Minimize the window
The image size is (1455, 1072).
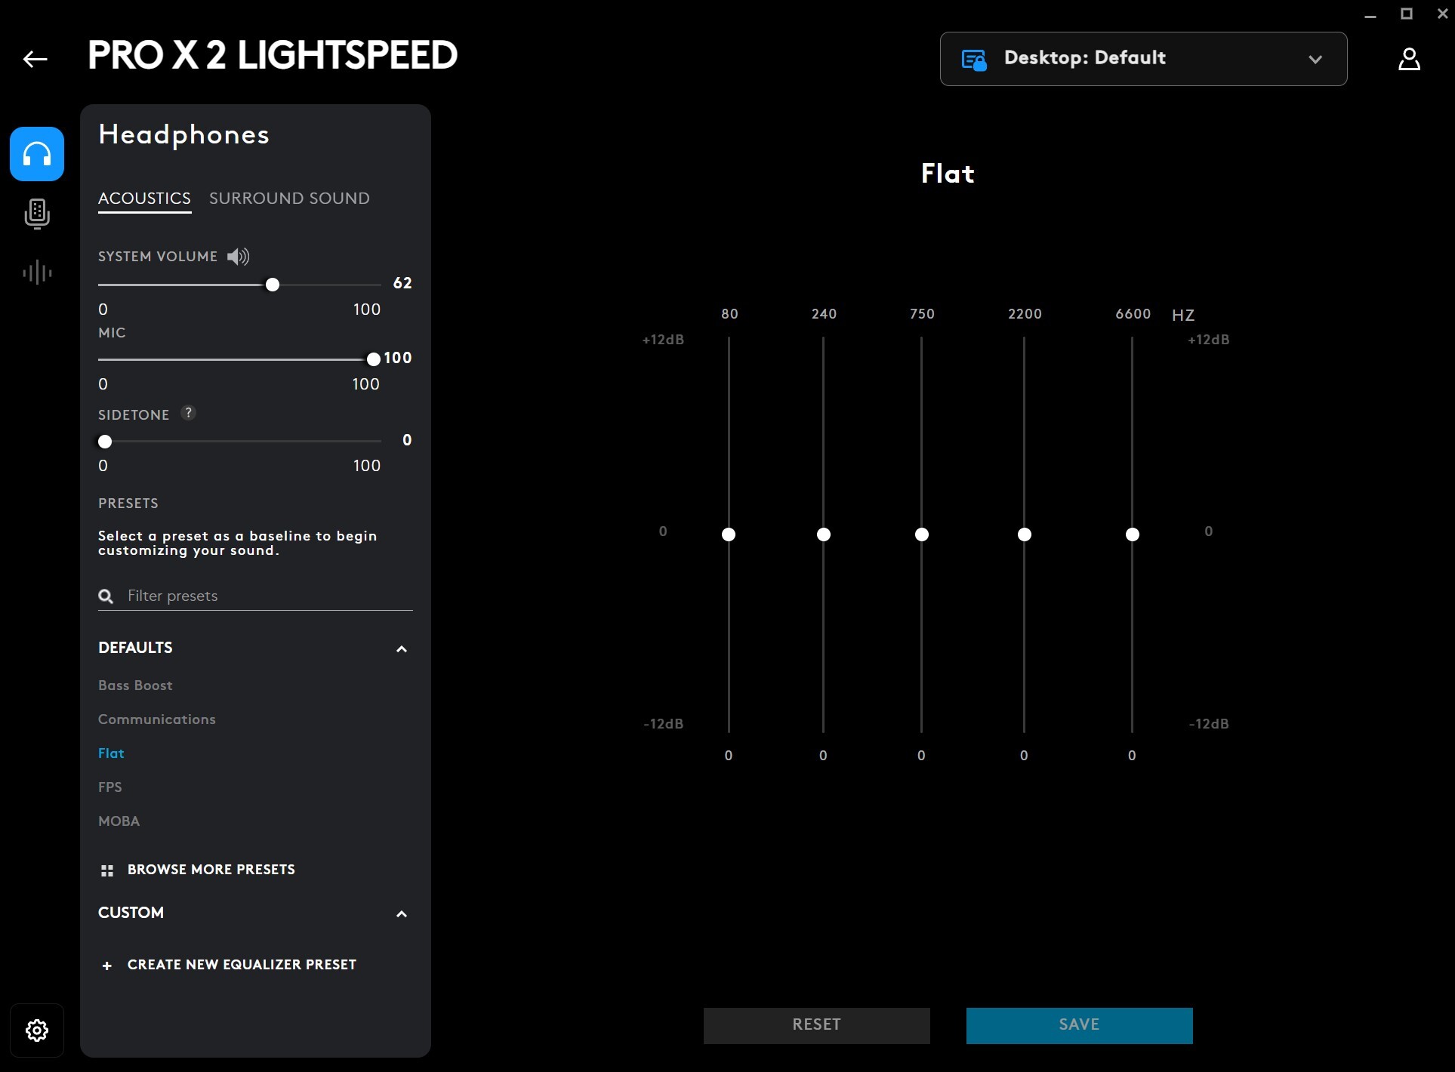[x=1370, y=15]
